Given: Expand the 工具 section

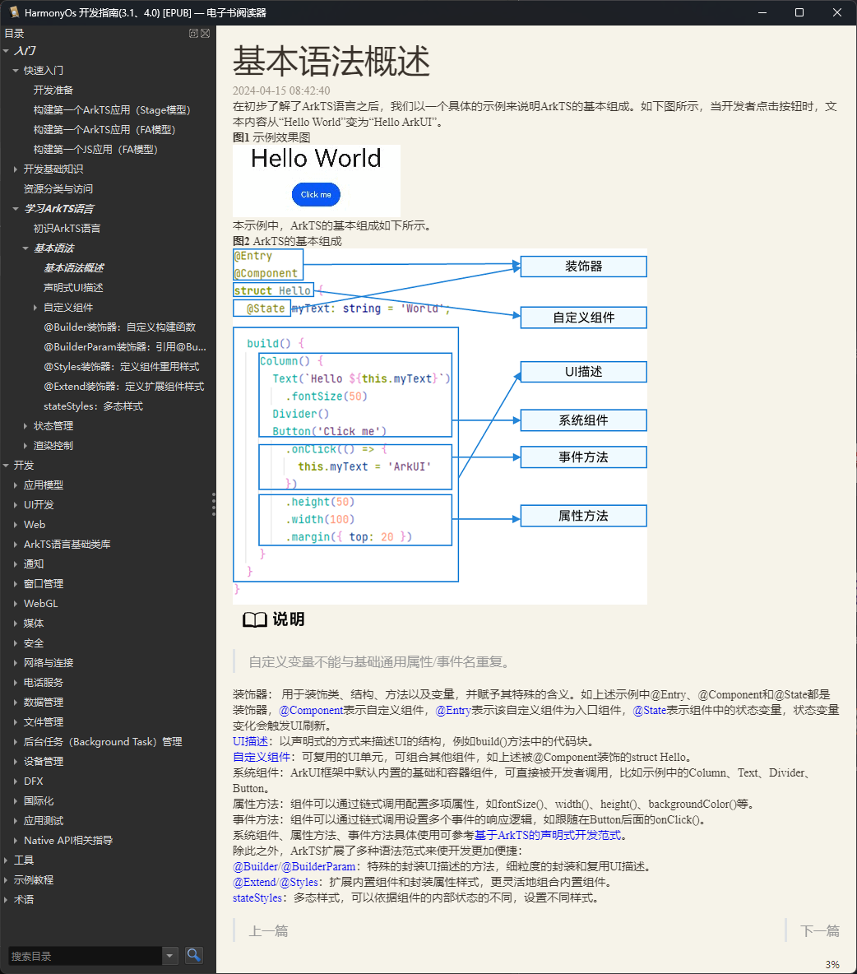Looking at the screenshot, I should pos(6,860).
